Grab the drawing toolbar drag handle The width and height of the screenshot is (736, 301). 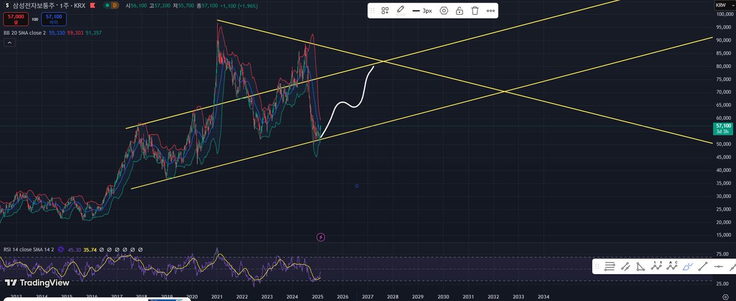[x=373, y=10]
